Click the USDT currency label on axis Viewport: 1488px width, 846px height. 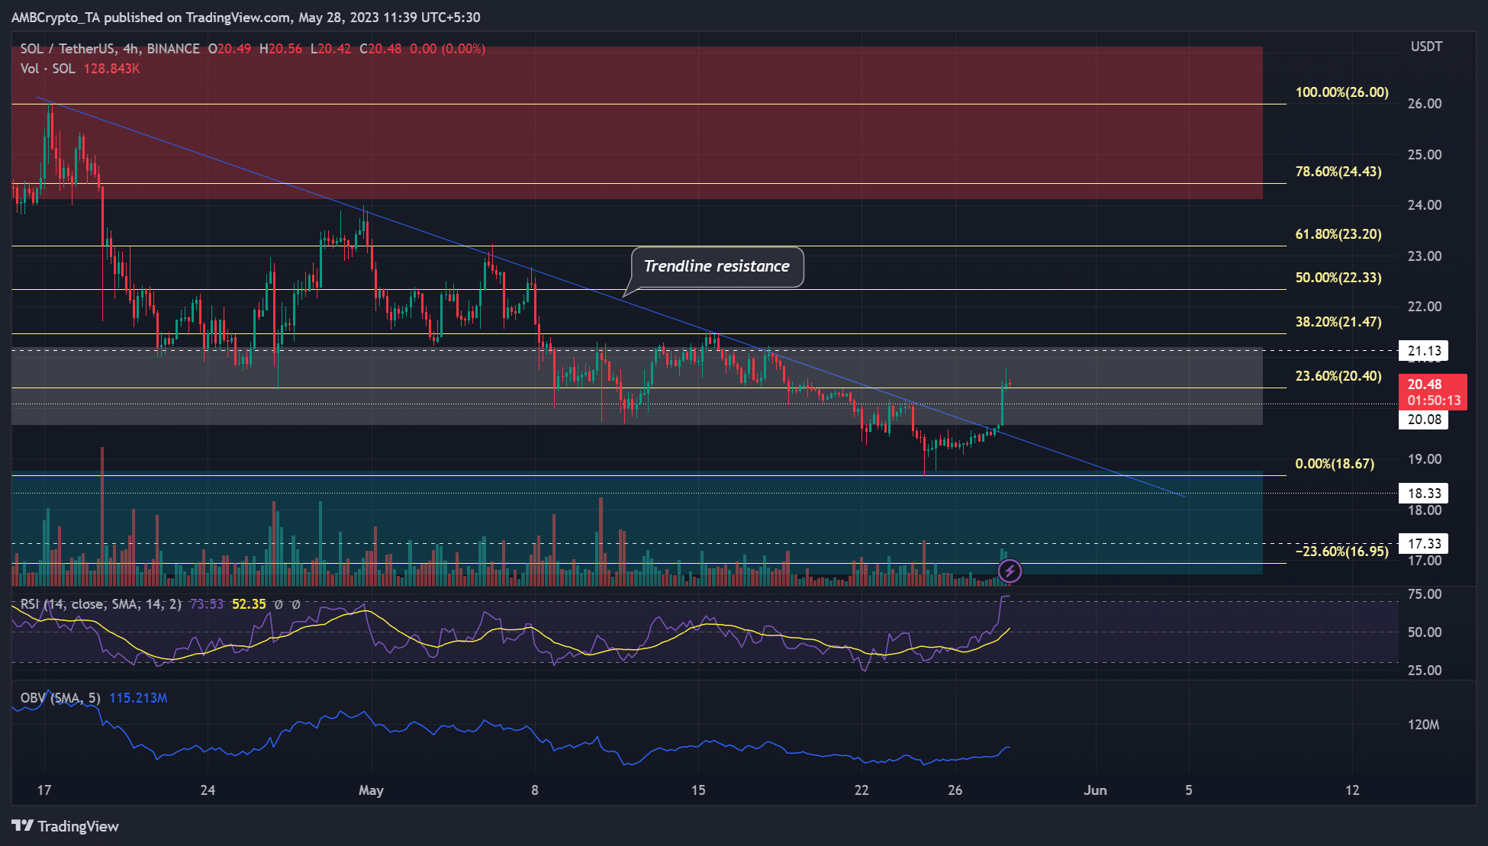[1426, 47]
